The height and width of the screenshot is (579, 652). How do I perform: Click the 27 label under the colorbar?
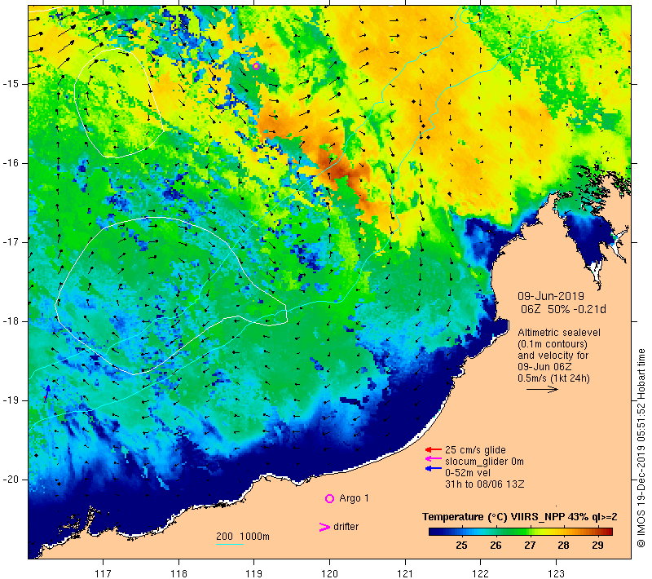tap(530, 546)
